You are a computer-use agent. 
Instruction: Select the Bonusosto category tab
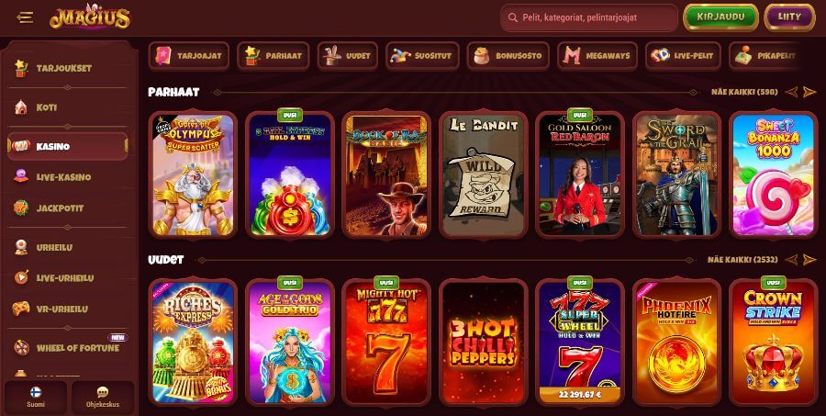pos(508,56)
